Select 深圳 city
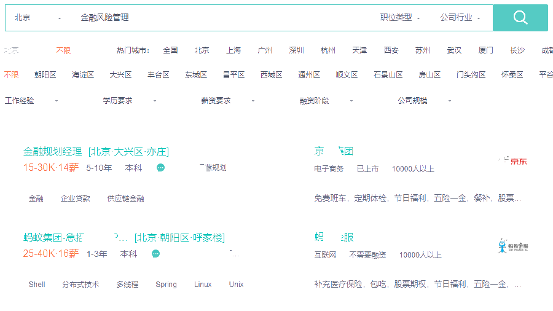 click(296, 50)
